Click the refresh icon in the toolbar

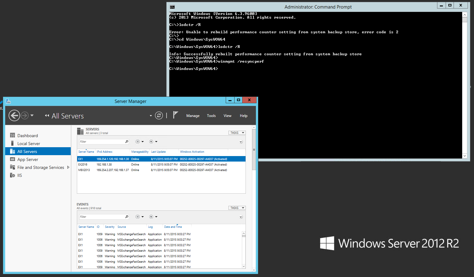click(x=159, y=115)
